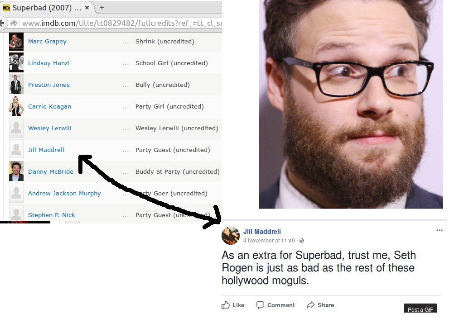464x318 pixels.
Task: Click the Like thumbs-up icon
Action: 226,305
